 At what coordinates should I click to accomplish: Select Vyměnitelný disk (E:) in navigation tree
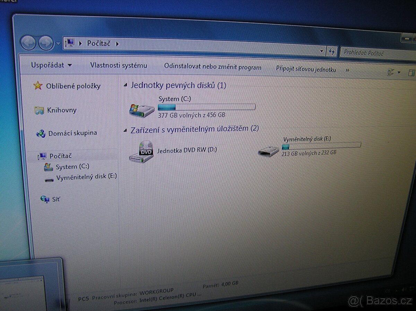click(87, 176)
